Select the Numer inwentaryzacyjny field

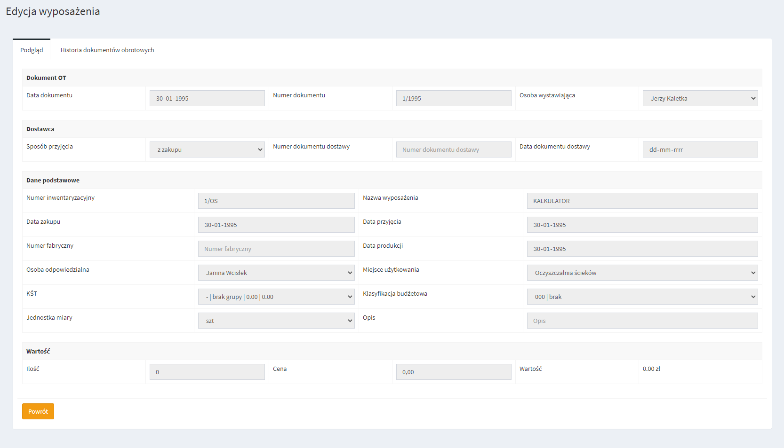(x=276, y=201)
